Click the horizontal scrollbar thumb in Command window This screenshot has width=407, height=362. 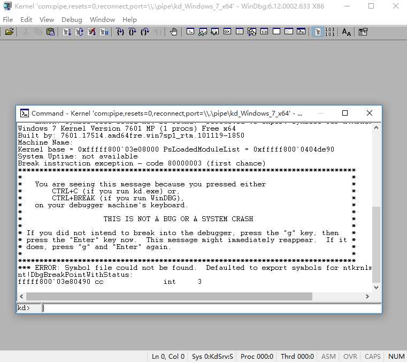point(169,296)
